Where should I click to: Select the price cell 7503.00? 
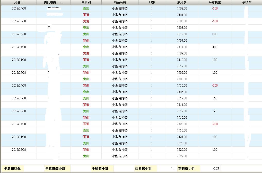pyautogui.click(x=182, y=28)
